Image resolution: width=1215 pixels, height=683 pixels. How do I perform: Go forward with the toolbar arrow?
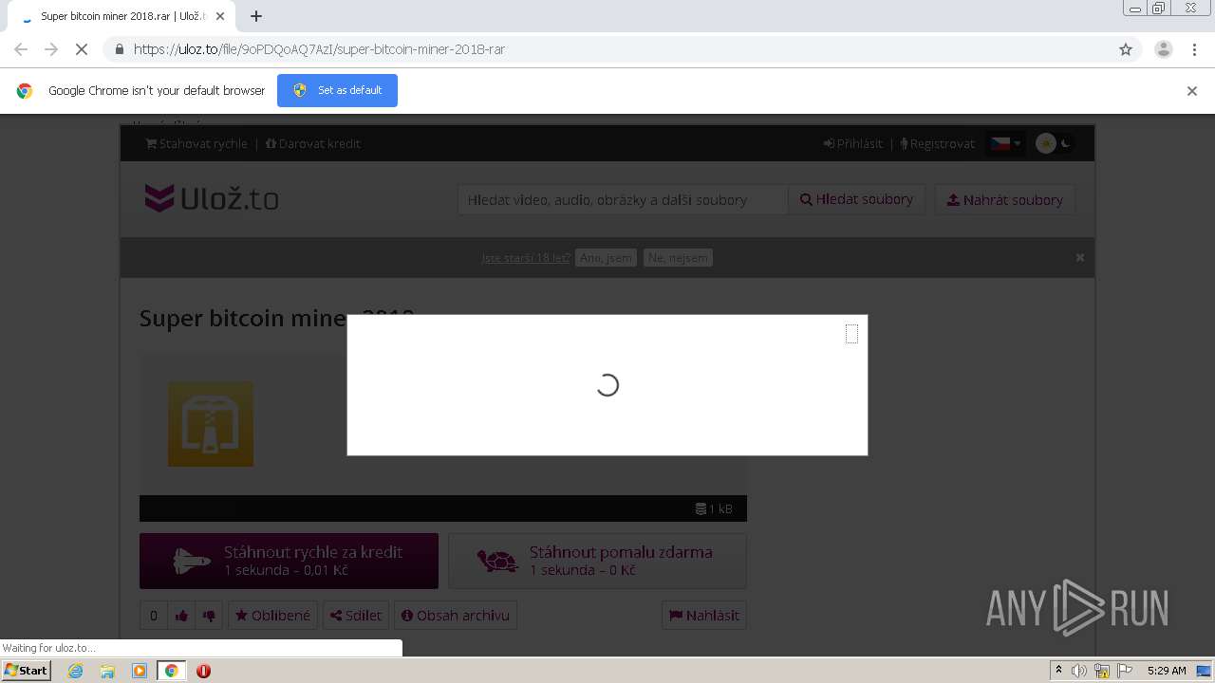pos(51,49)
